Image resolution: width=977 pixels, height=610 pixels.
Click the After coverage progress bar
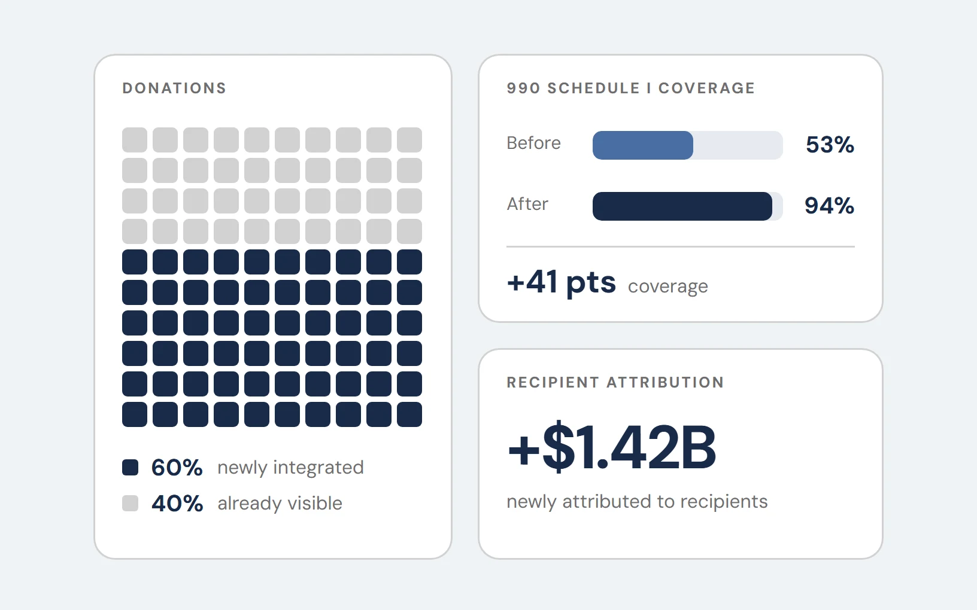687,206
